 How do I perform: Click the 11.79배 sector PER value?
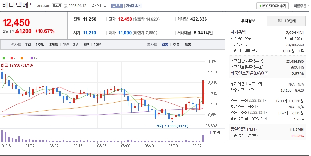(297, 130)
